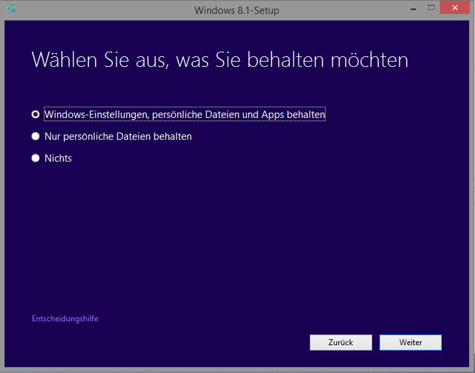This screenshot has width=475, height=373.
Task: Click the 'Windows 8.1-Setup' title bar text
Action: coord(237,10)
